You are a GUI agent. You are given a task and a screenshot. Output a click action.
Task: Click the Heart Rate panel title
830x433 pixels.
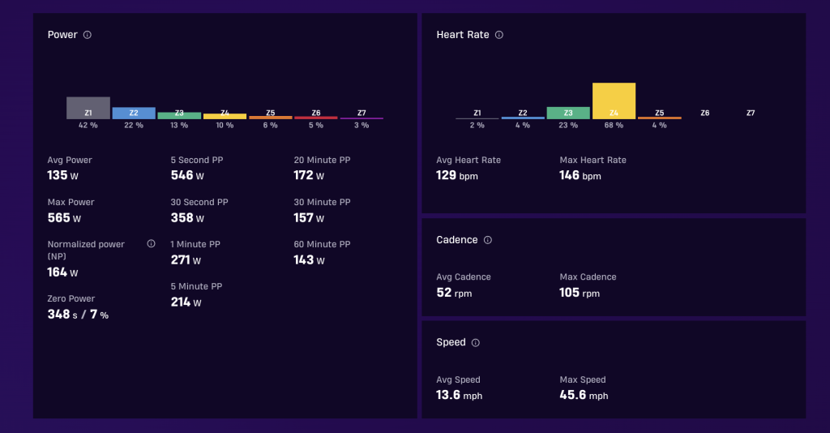pos(463,35)
